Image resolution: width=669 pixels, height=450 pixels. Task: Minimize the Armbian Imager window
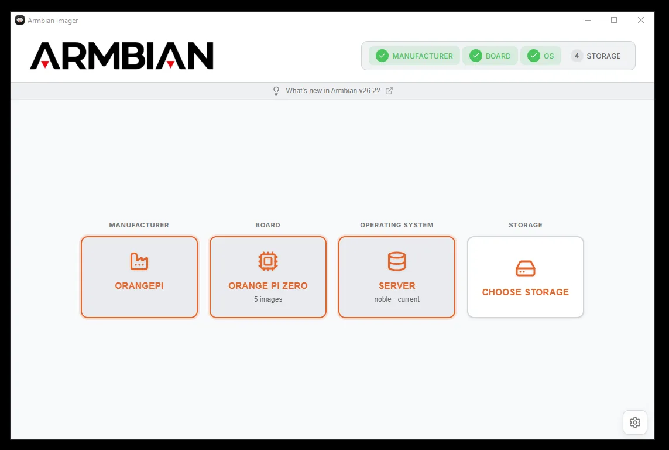[588, 20]
